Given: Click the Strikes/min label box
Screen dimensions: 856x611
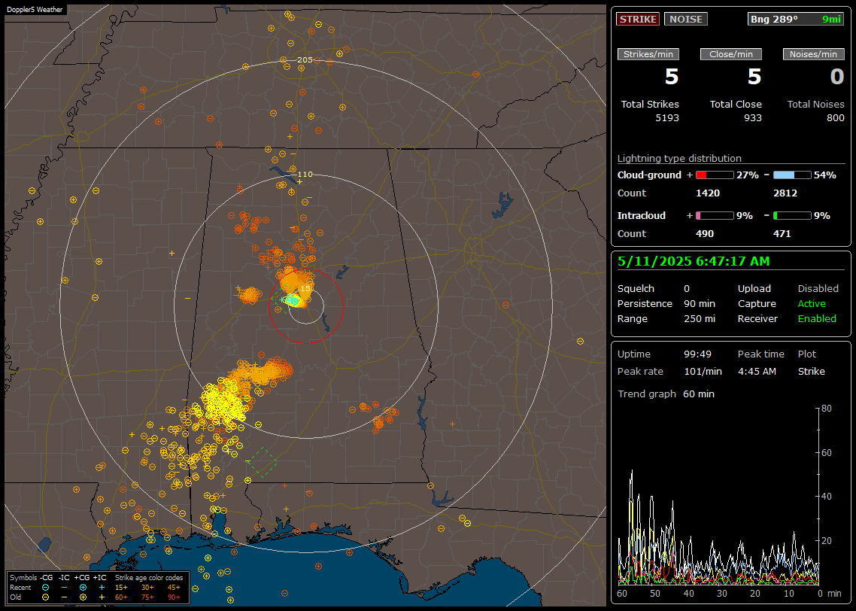Looking at the screenshot, I should point(648,54).
